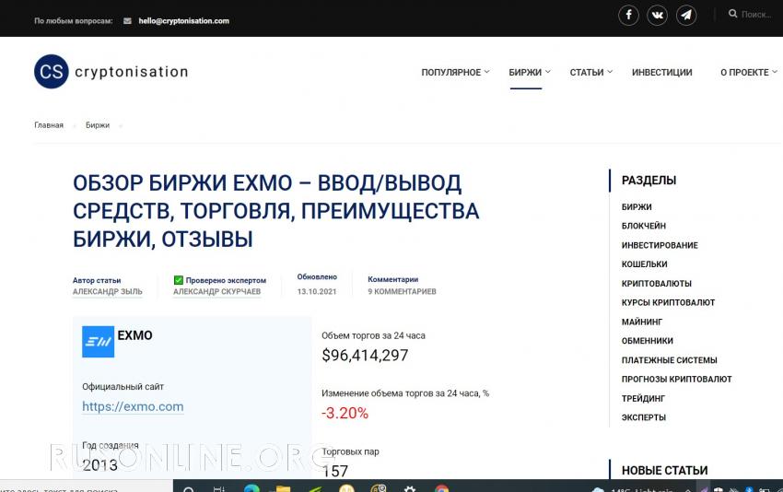Open the Facebook social icon

point(628,15)
